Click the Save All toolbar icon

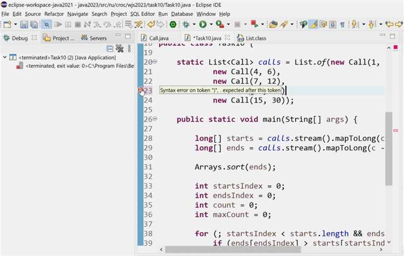click(34, 24)
